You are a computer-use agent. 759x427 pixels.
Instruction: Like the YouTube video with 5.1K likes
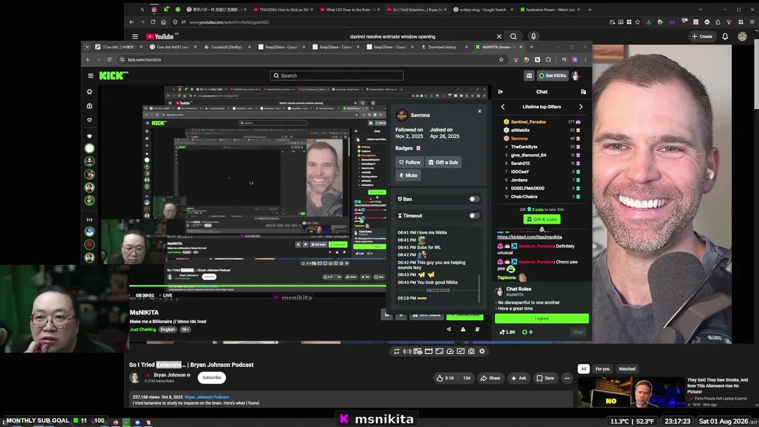(445, 378)
